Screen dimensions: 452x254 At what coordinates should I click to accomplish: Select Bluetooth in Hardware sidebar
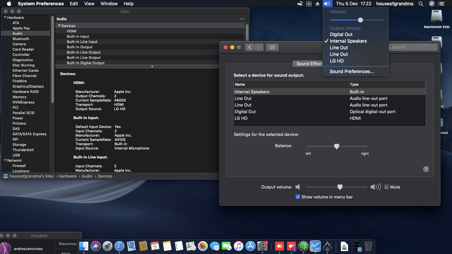click(x=21, y=39)
